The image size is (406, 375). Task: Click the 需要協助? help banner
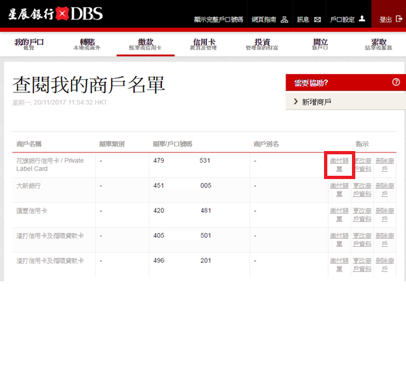(338, 83)
